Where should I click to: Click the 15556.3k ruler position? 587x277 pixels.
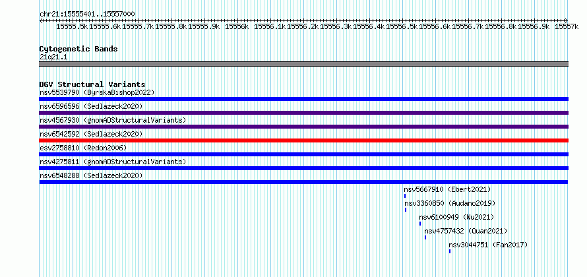(x=336, y=26)
